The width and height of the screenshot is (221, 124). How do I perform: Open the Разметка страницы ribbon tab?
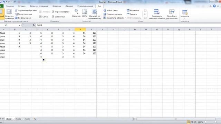(x=39, y=6)
